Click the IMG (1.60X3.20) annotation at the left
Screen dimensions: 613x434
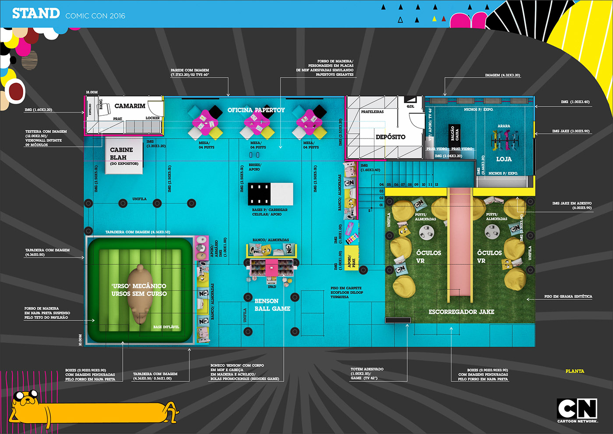point(38,110)
